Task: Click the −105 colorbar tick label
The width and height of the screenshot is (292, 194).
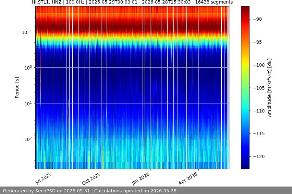Action: pyautogui.click(x=259, y=88)
